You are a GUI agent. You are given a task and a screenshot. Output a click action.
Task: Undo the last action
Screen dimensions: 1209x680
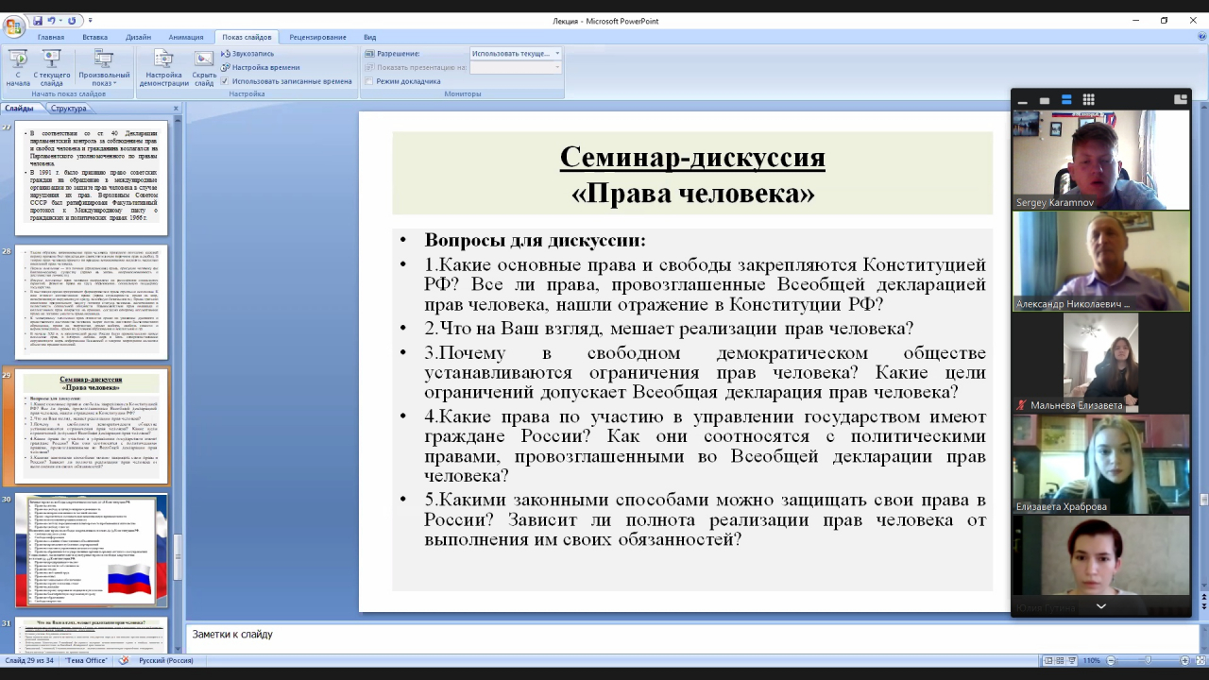click(x=52, y=21)
